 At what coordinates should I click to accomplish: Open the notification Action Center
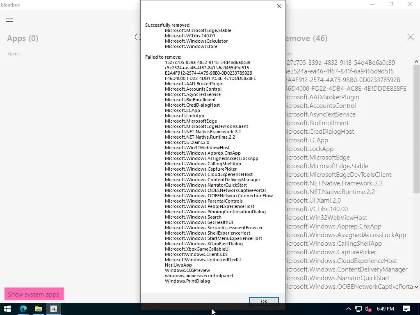click(x=406, y=309)
